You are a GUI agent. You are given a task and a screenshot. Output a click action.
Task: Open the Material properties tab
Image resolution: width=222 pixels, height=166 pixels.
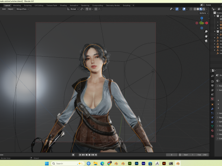(x=212, y=130)
